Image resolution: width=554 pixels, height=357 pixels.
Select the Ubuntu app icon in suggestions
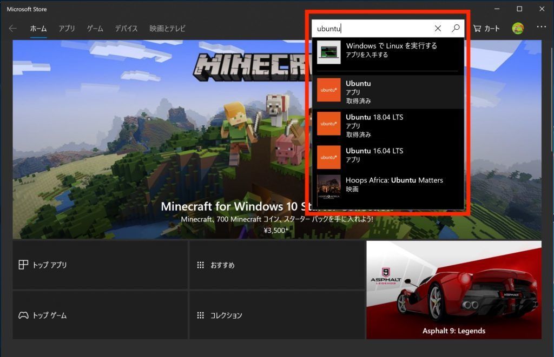pyautogui.click(x=328, y=90)
